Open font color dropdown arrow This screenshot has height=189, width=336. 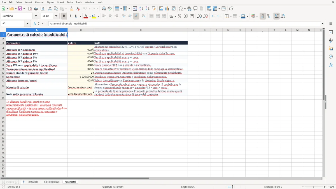90,17
